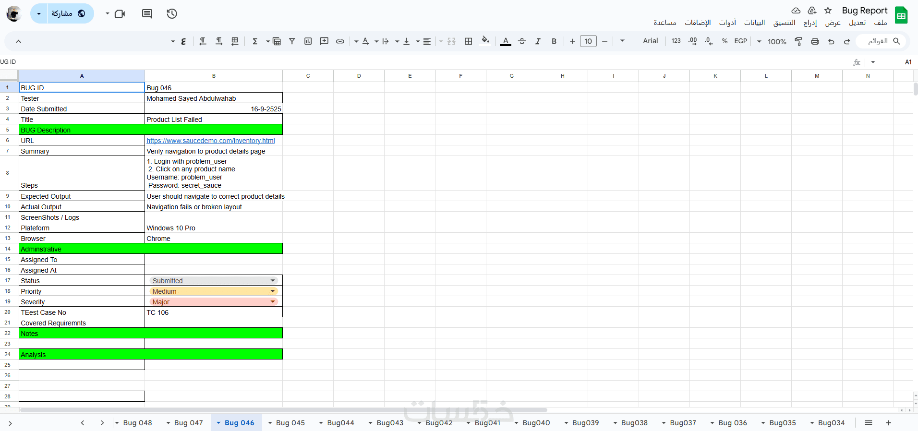This screenshot has width=918, height=431.
Task: Click the مشاركة (Share) button
Action: tap(70, 14)
